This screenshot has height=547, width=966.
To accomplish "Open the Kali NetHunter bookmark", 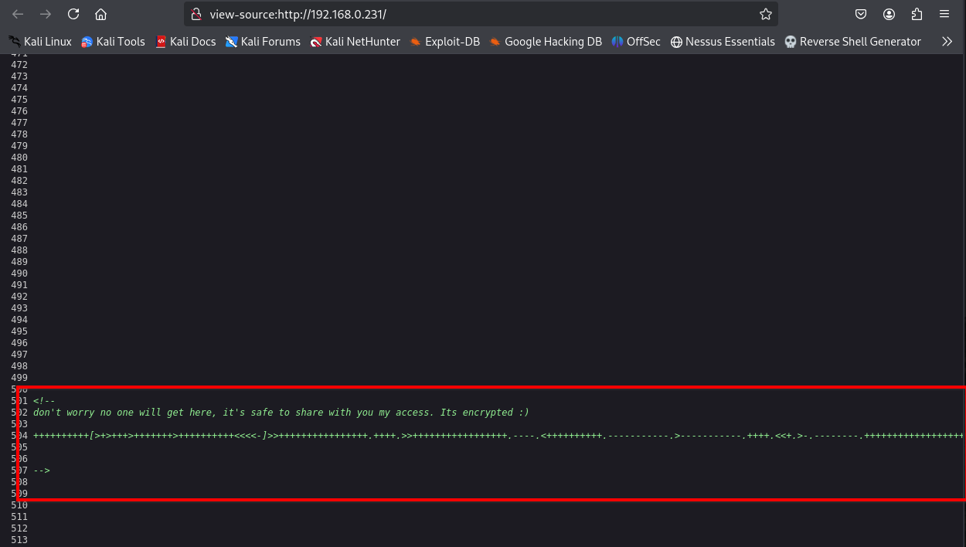I will (355, 42).
